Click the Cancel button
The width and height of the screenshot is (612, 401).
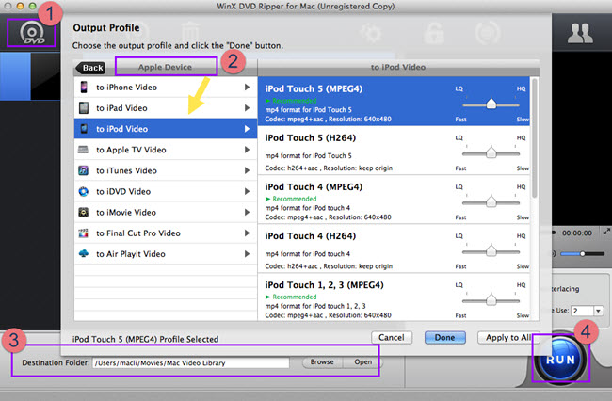tap(392, 337)
